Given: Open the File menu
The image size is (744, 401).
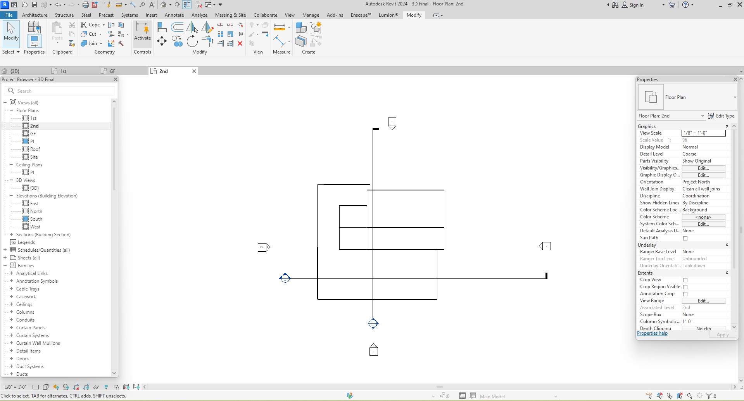Looking at the screenshot, I should point(9,15).
